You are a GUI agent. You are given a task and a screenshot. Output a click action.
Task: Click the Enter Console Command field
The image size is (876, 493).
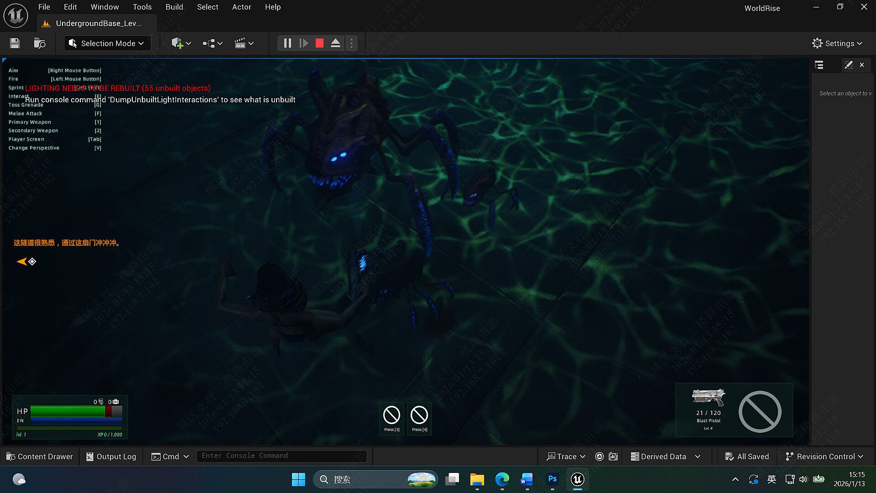point(281,456)
